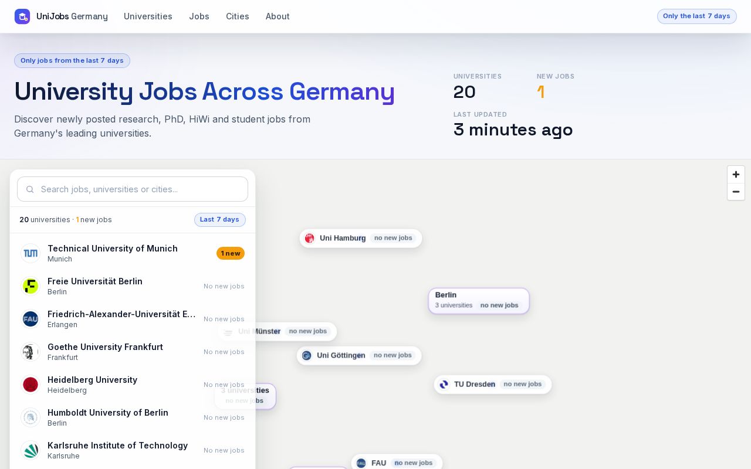Click the FAU map marker icon
Image resolution: width=751 pixels, height=469 pixels.
tap(361, 463)
